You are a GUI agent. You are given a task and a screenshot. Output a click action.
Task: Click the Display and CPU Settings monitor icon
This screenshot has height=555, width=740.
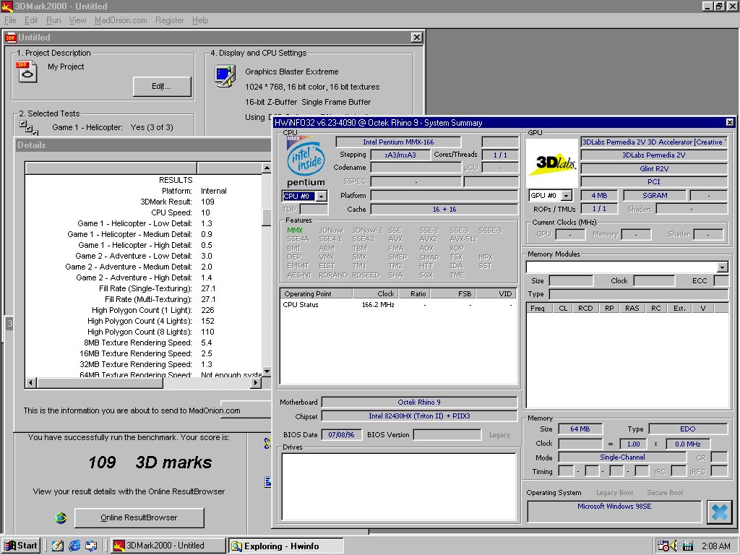pyautogui.click(x=225, y=77)
